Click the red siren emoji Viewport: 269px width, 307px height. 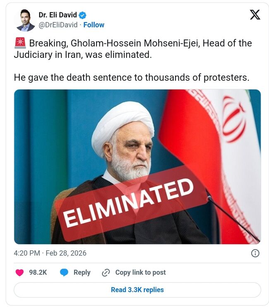(20, 43)
